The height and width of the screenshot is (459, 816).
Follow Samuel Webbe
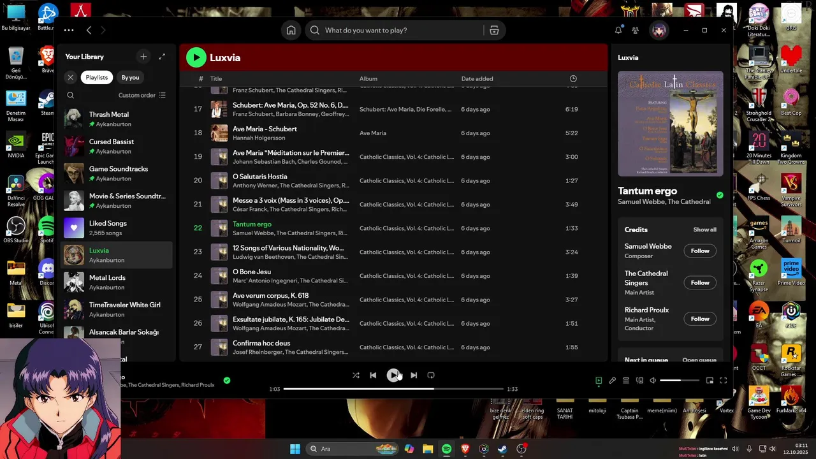(x=700, y=251)
